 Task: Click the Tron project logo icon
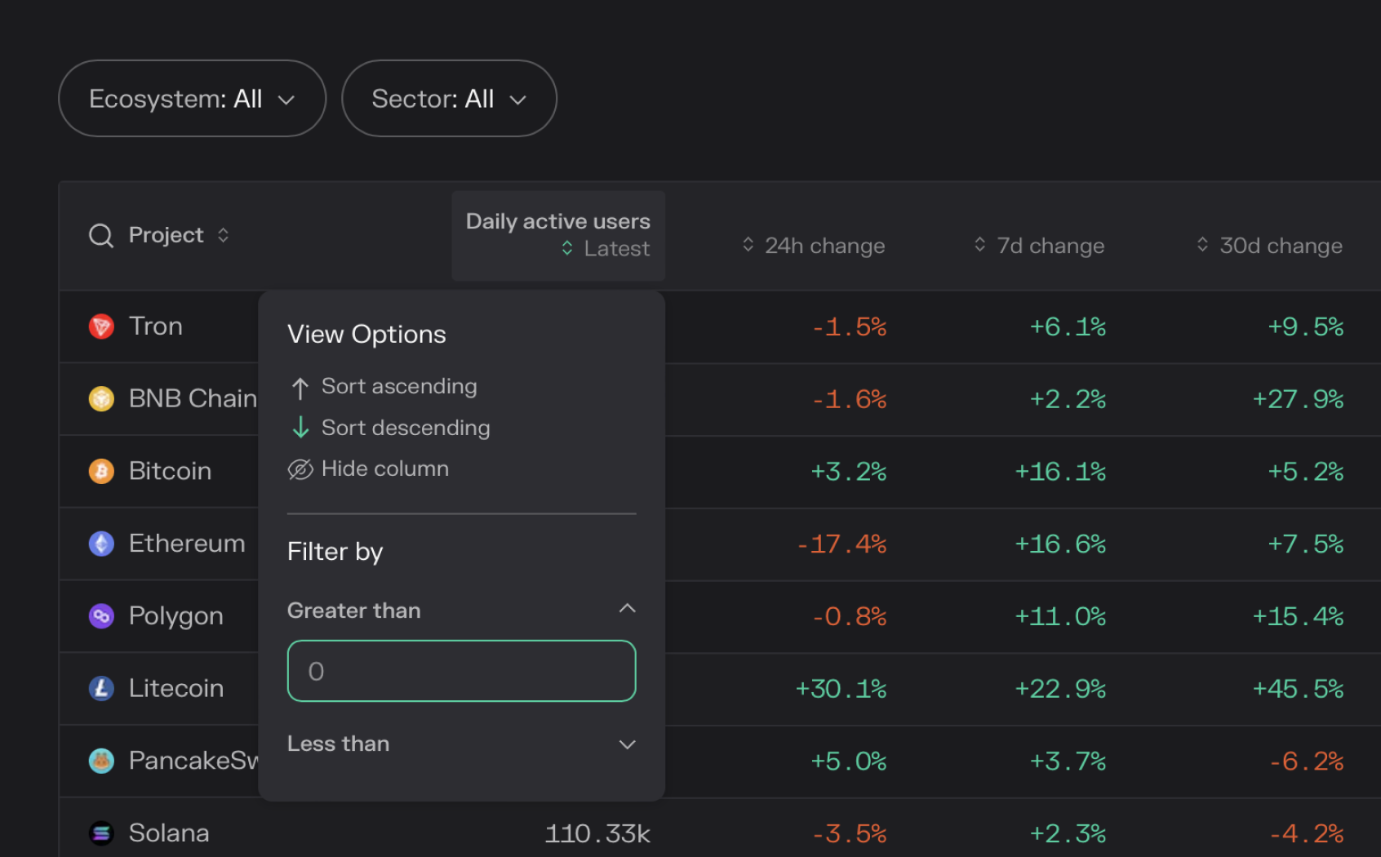point(101,326)
